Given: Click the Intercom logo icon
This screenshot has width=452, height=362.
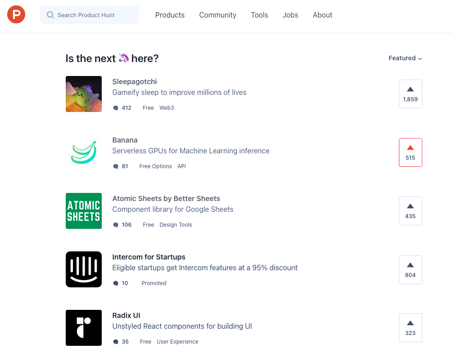Looking at the screenshot, I should pos(84,269).
